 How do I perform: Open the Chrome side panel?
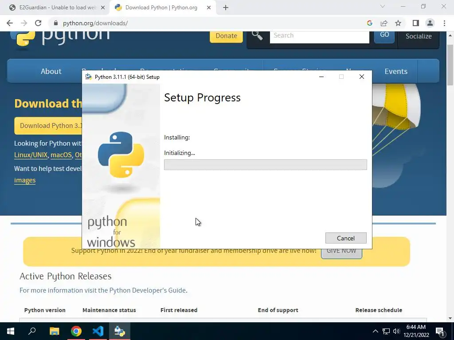(x=416, y=23)
